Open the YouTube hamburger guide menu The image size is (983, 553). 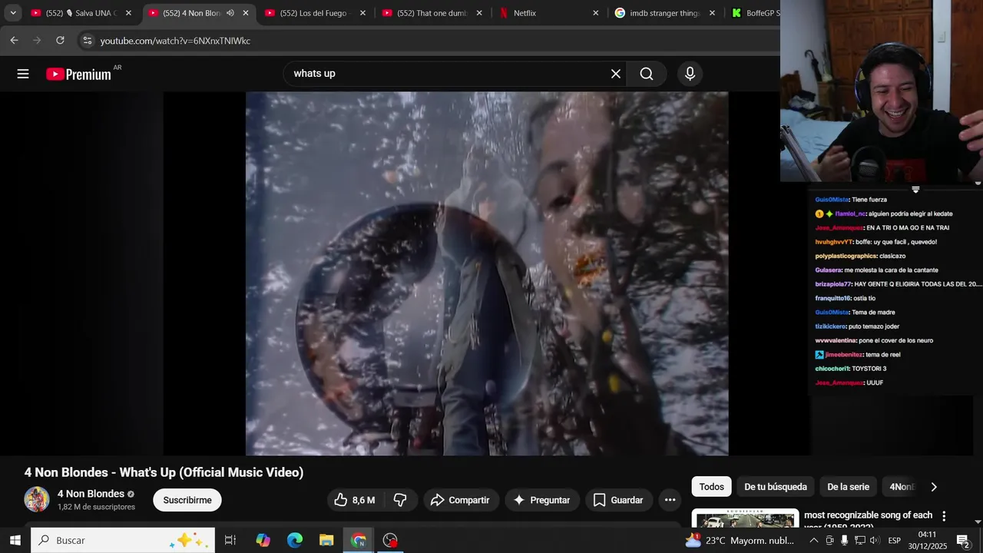click(23, 74)
